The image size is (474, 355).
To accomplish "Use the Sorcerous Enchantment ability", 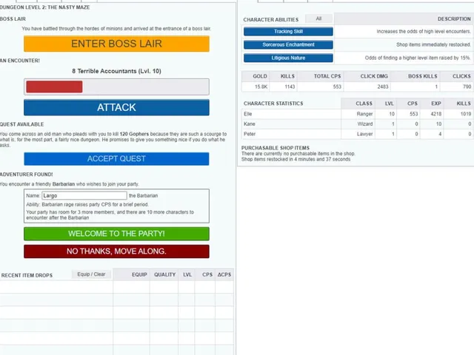I will (288, 44).
